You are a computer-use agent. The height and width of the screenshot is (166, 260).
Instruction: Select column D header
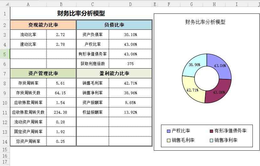point(131,4)
